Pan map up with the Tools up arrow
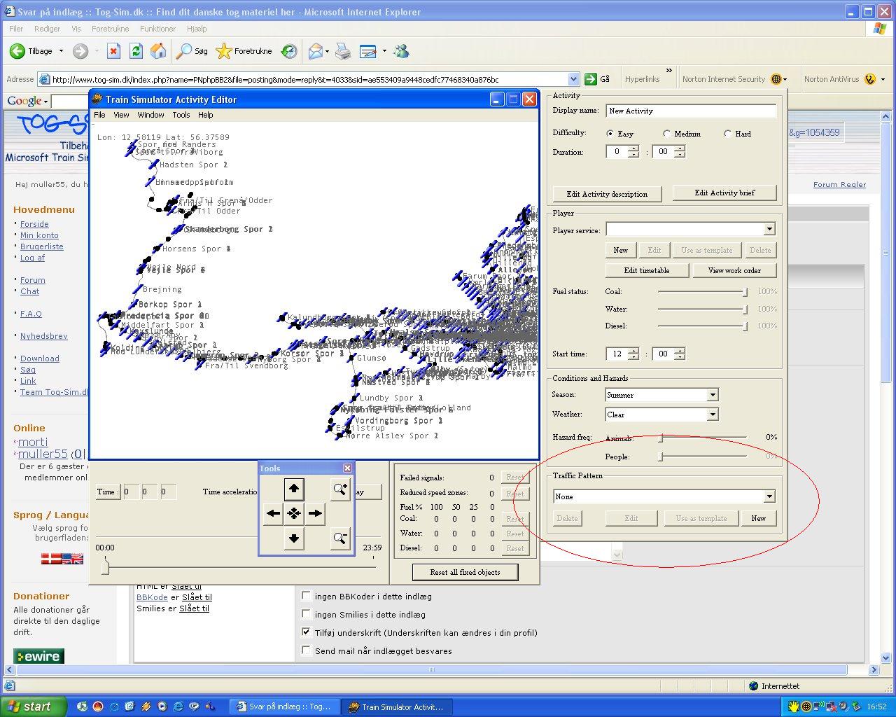This screenshot has width=896, height=717. click(x=294, y=489)
